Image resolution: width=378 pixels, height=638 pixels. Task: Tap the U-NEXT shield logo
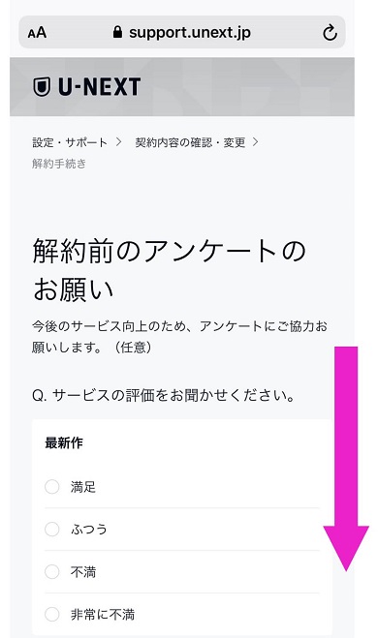(x=41, y=87)
